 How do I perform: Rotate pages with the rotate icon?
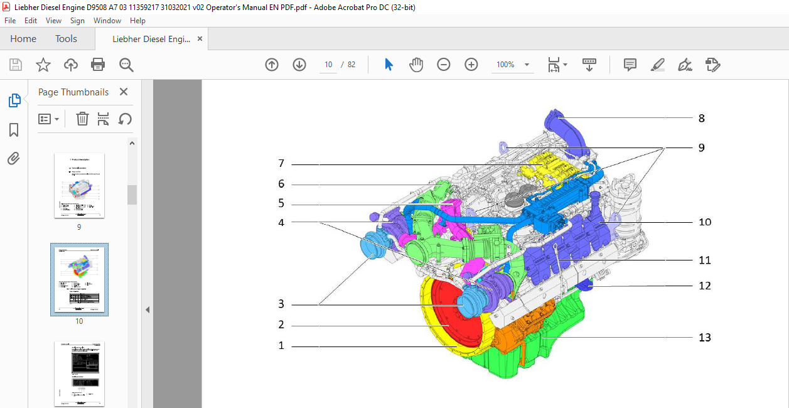coord(125,119)
